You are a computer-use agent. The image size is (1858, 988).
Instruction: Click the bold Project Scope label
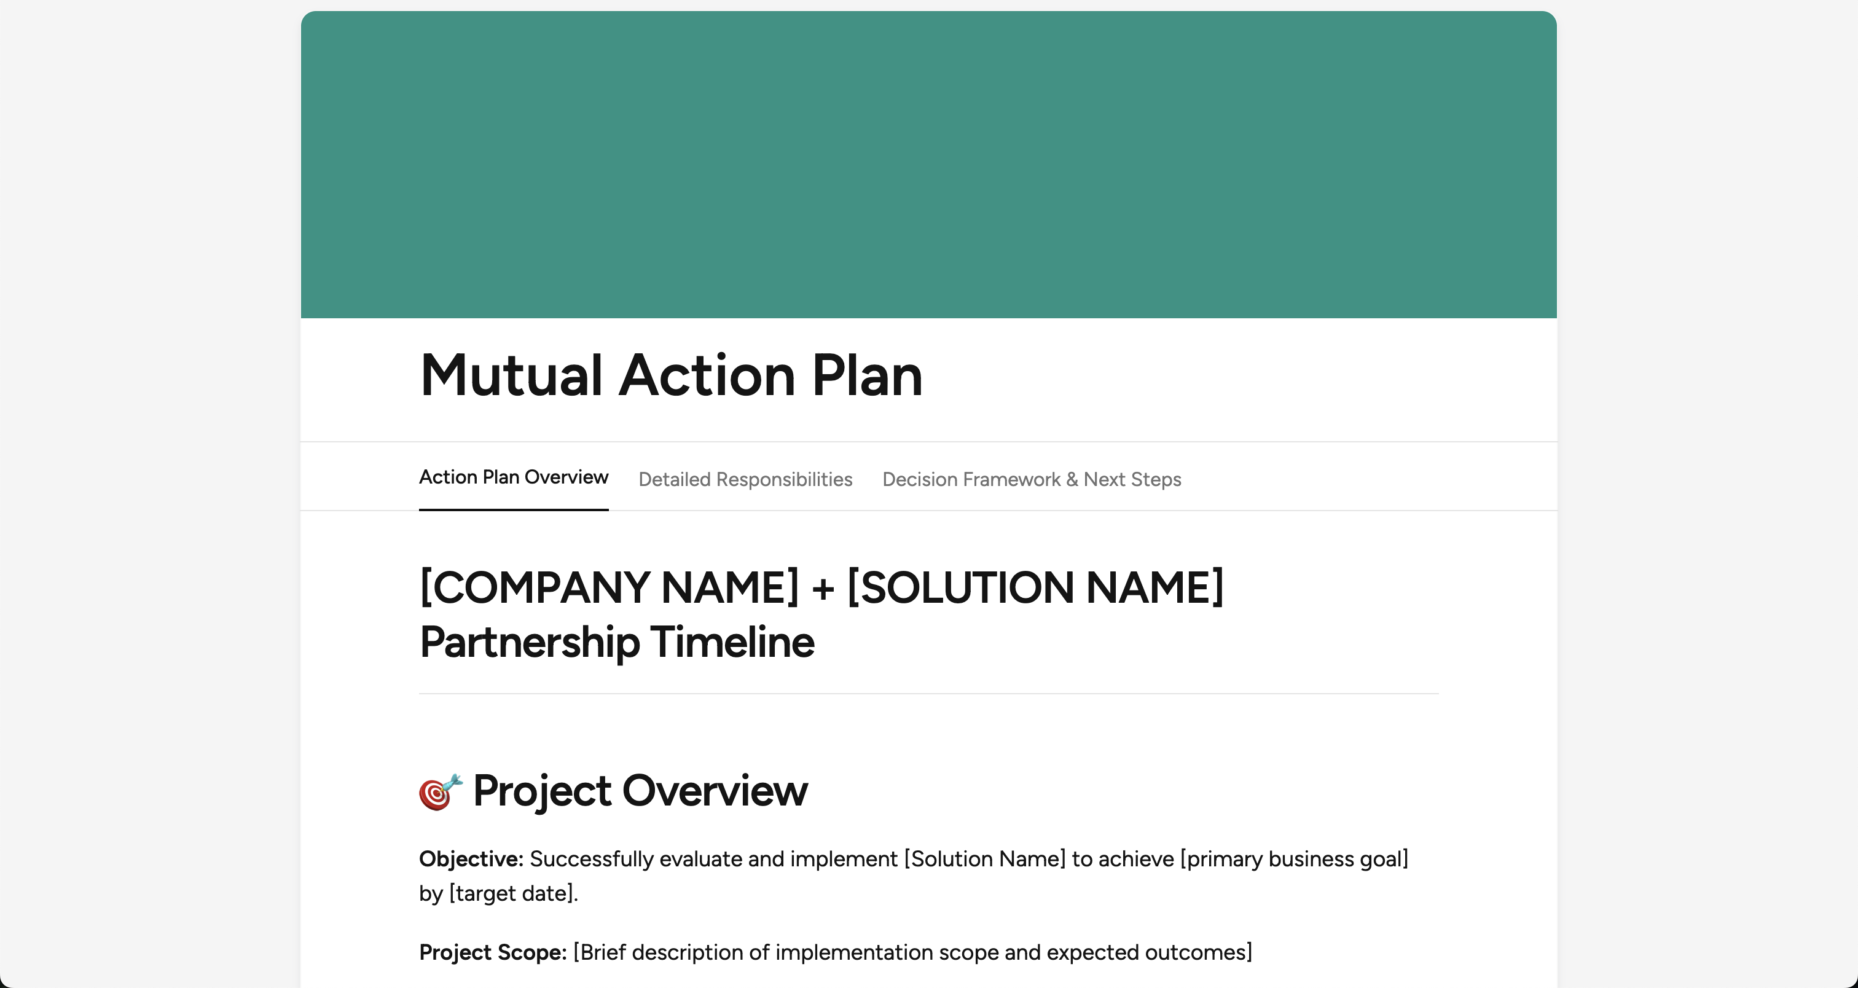[x=493, y=952]
